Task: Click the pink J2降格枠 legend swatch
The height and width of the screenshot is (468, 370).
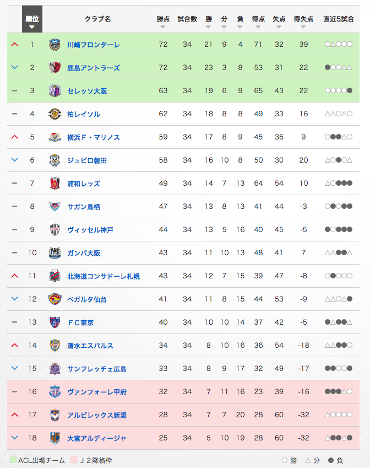Action: click(74, 460)
